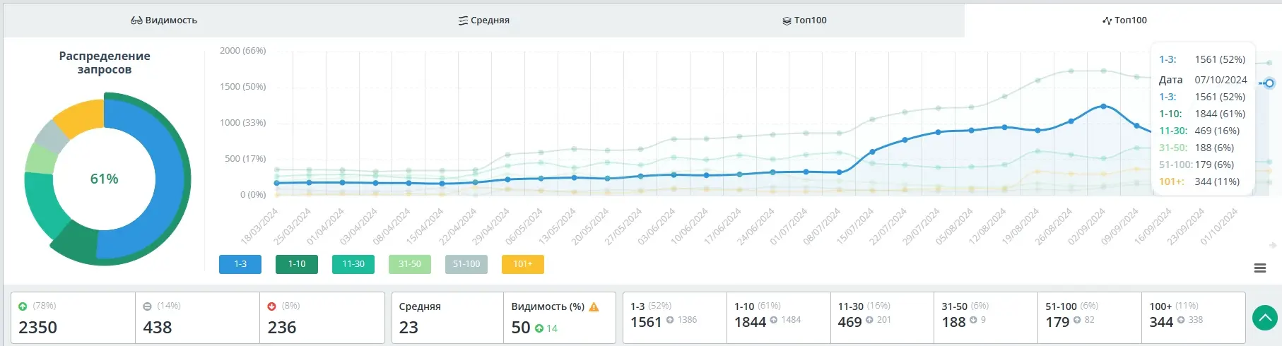
Task: Click the 15/07/2024 date axis label
Action: [x=855, y=226]
